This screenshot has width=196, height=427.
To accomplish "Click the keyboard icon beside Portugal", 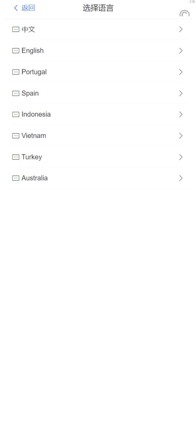I will click(x=15, y=72).
